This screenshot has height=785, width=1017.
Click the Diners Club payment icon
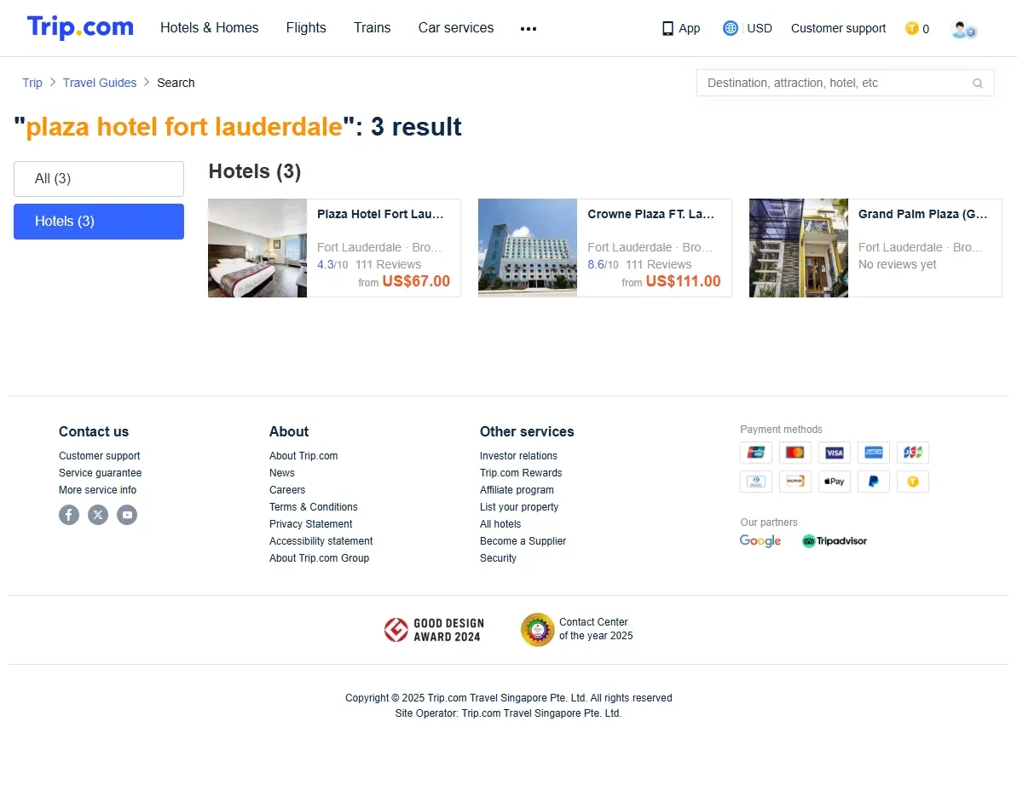pyautogui.click(x=756, y=482)
